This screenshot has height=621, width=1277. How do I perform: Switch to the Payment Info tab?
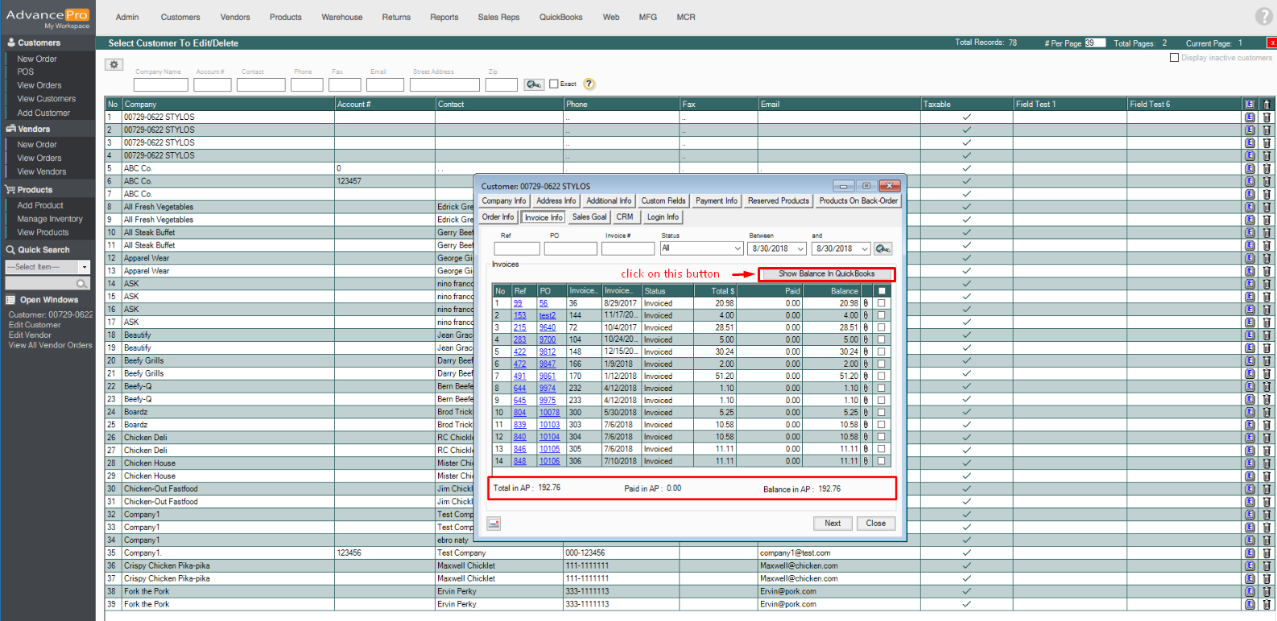(x=716, y=201)
